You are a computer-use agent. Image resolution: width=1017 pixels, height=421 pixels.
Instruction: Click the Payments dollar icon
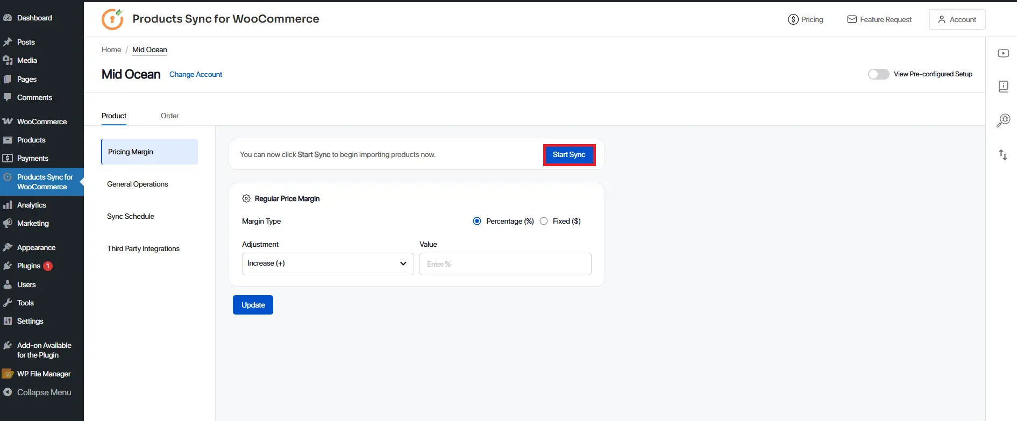8,158
